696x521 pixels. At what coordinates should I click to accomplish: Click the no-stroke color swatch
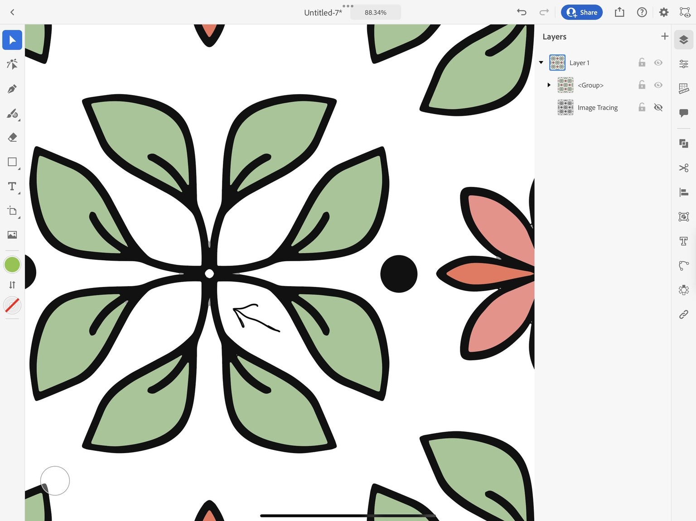point(12,305)
